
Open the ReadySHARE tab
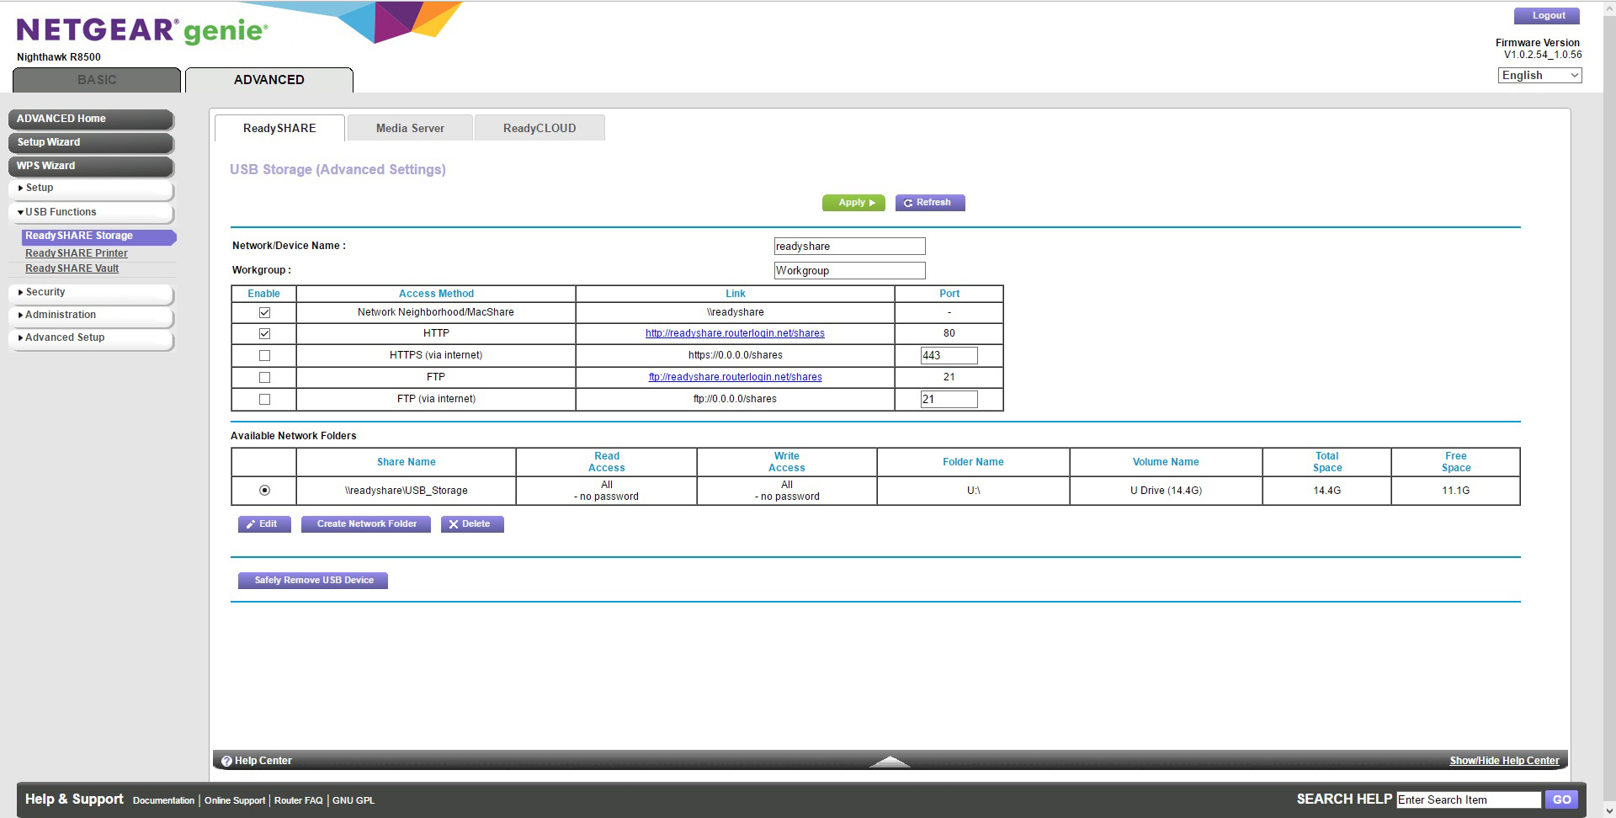[279, 128]
